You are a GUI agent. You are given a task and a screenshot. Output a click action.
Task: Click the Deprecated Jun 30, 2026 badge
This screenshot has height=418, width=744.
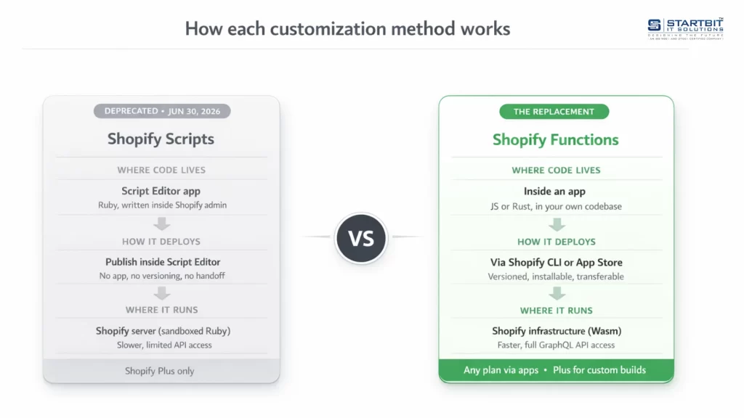(x=161, y=111)
